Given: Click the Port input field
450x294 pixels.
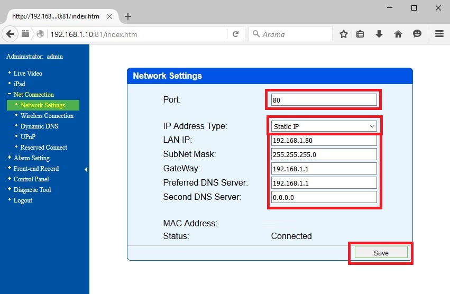Looking at the screenshot, I should (324, 100).
